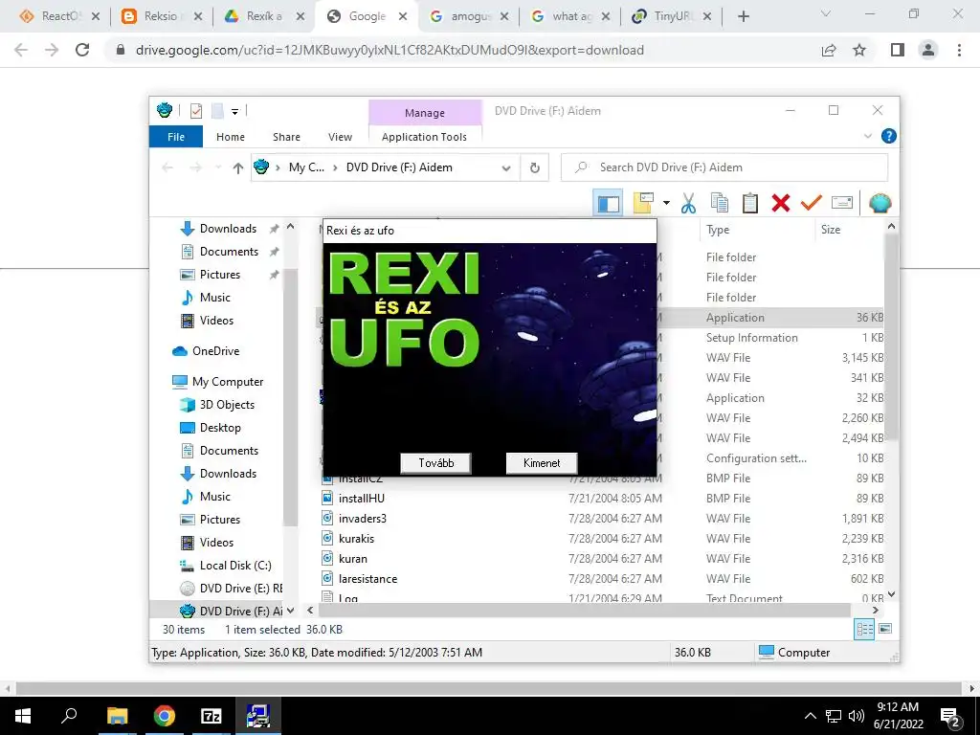Click the Properties checklist icon in title bar
The image size is (980, 735).
tap(195, 111)
